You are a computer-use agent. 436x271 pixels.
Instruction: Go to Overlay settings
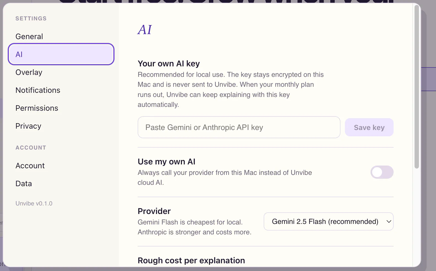coord(29,72)
